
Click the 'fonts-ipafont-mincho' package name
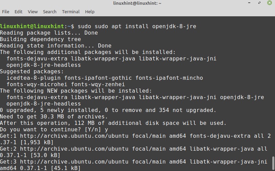coord(169,78)
